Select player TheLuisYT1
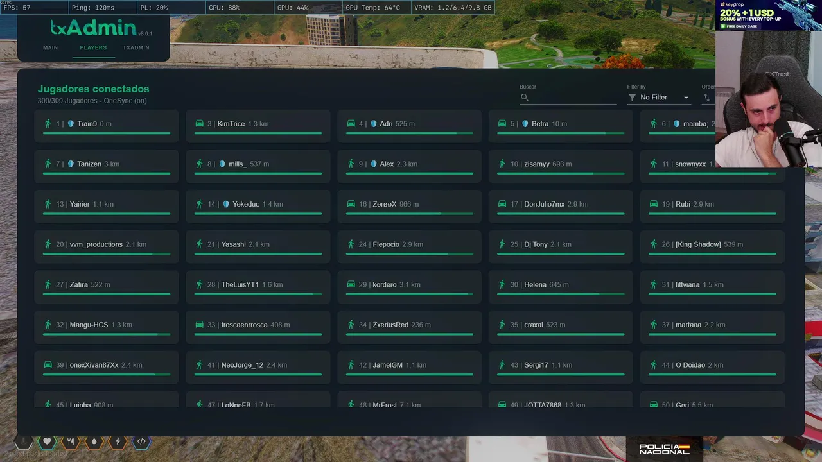Image resolution: width=822 pixels, height=462 pixels. click(258, 287)
